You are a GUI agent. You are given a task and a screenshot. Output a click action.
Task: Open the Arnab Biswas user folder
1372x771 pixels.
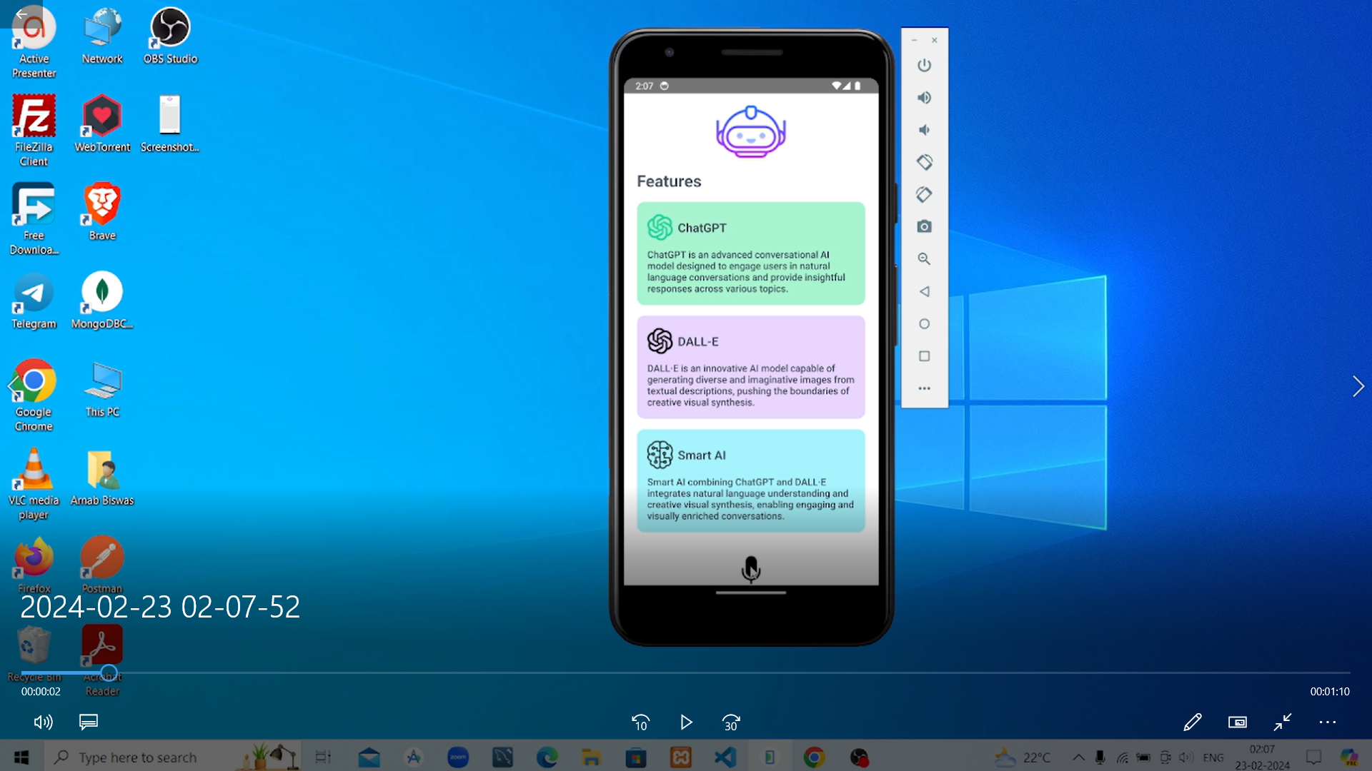[x=102, y=478]
